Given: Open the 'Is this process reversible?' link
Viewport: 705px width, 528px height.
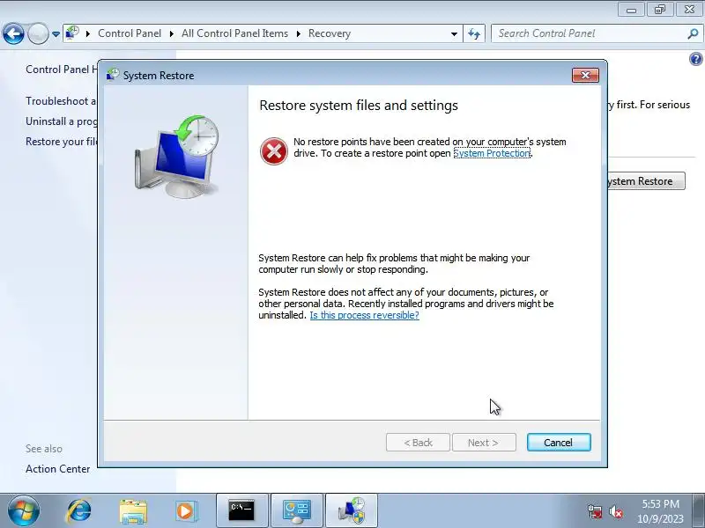Looking at the screenshot, I should click(x=364, y=315).
